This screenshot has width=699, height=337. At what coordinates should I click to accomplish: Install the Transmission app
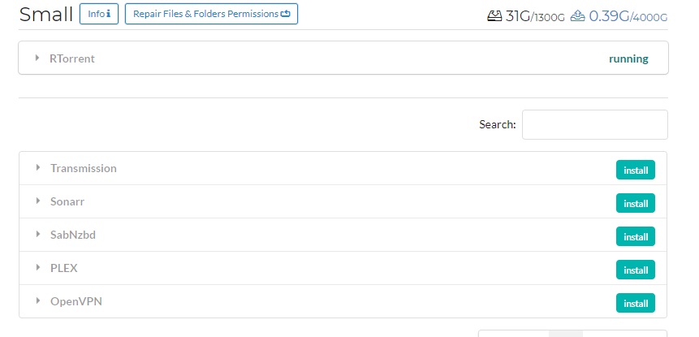click(635, 170)
